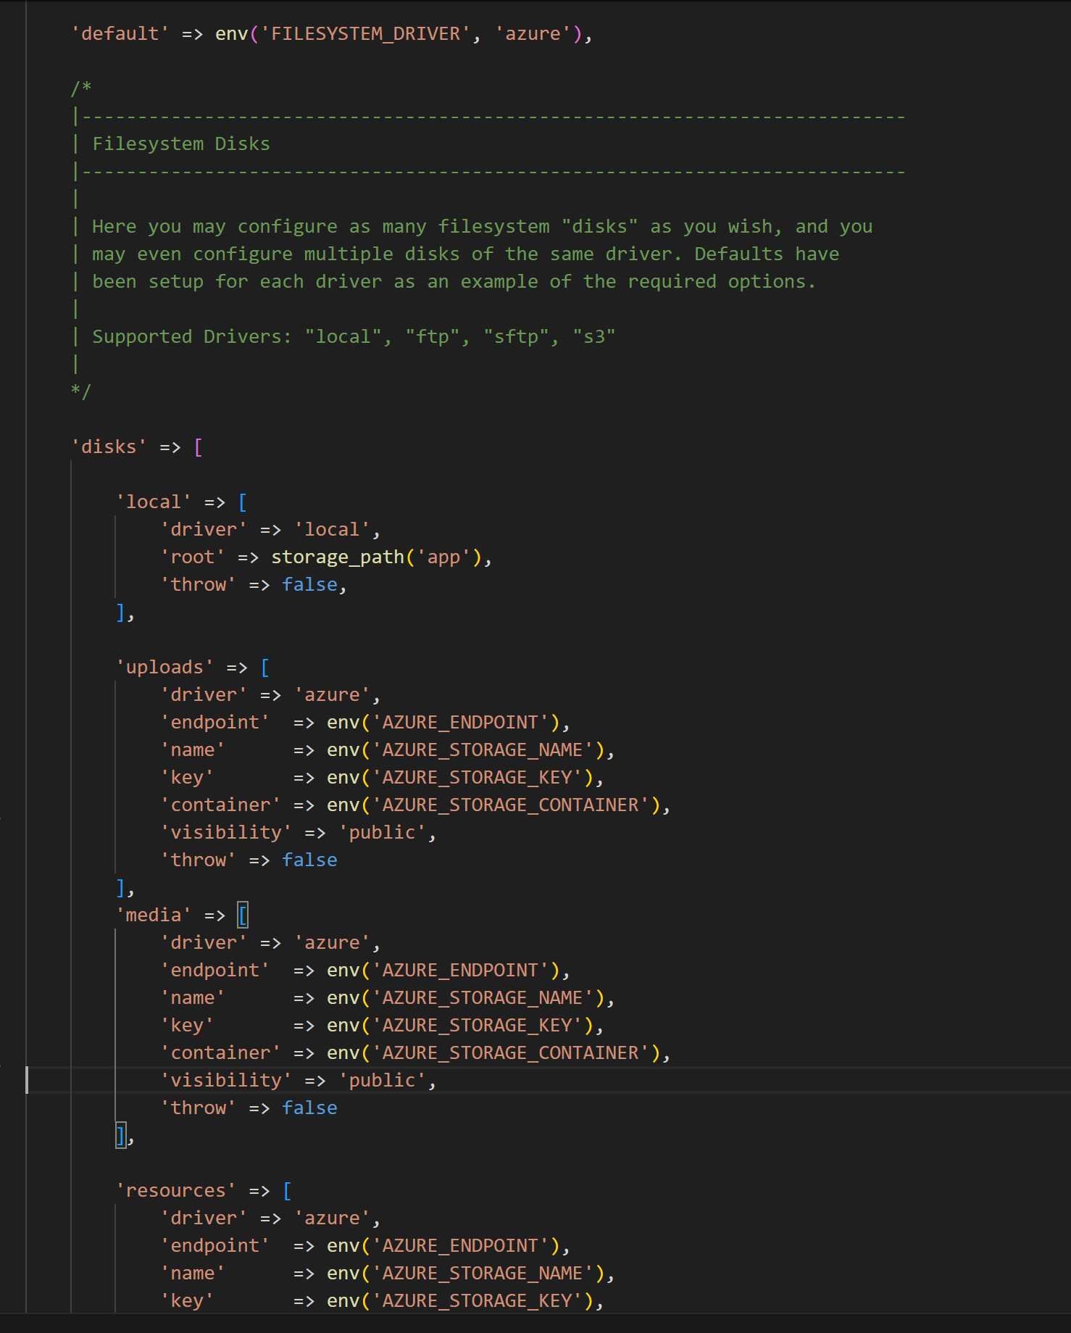Click the false value in uploads throw line
The height and width of the screenshot is (1333, 1071).
(309, 860)
